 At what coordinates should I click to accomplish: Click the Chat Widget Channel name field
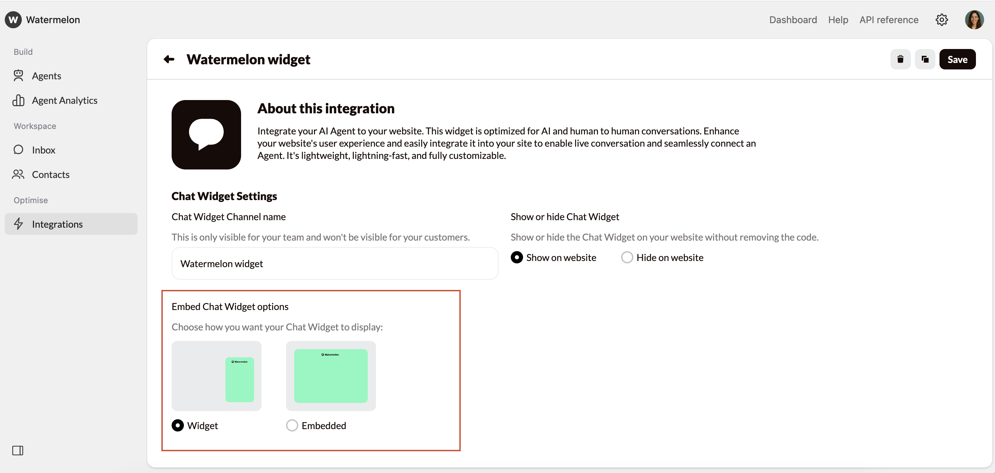[334, 263]
